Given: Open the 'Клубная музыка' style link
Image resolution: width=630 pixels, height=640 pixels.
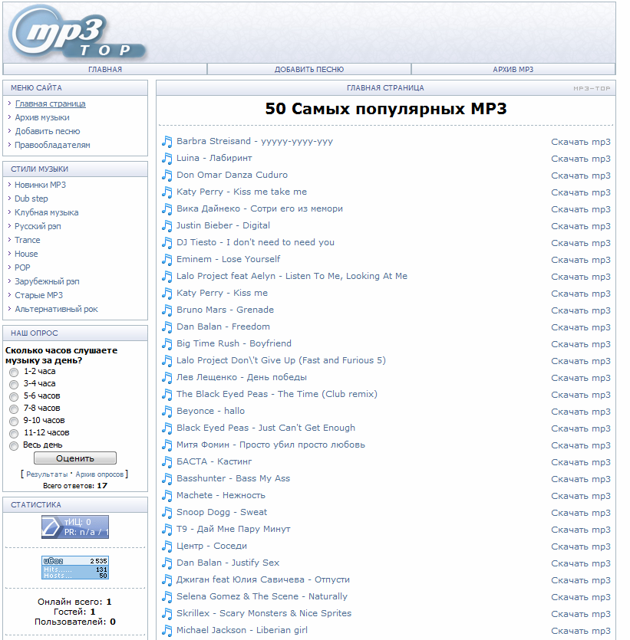Looking at the screenshot, I should pos(47,212).
